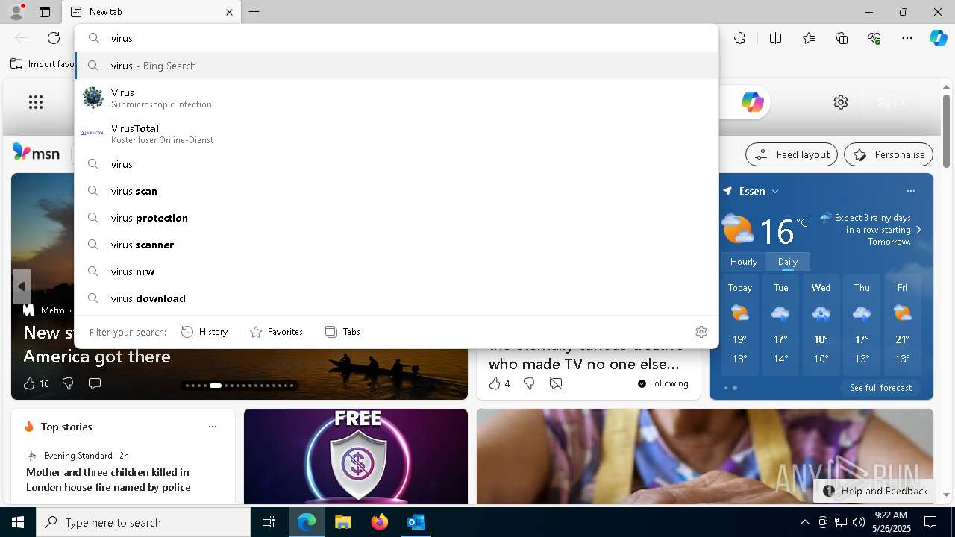The height and width of the screenshot is (537, 955).
Task: Open a new tab with the plus button
Action: pyautogui.click(x=254, y=12)
